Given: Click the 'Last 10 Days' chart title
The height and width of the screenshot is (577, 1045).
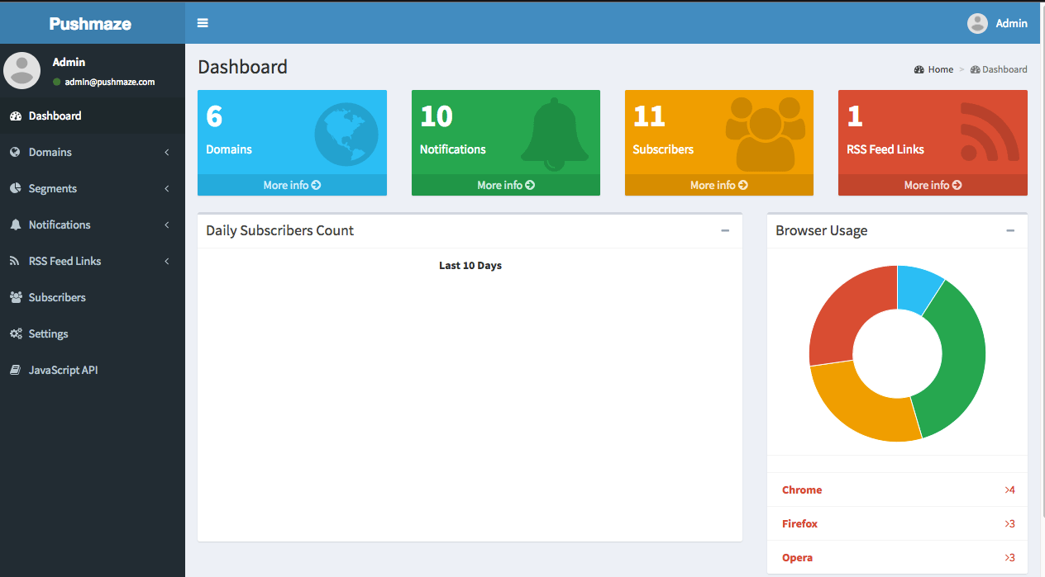Looking at the screenshot, I should [470, 266].
